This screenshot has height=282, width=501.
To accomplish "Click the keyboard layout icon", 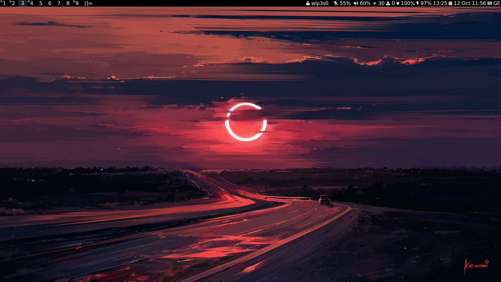I will (490, 3).
